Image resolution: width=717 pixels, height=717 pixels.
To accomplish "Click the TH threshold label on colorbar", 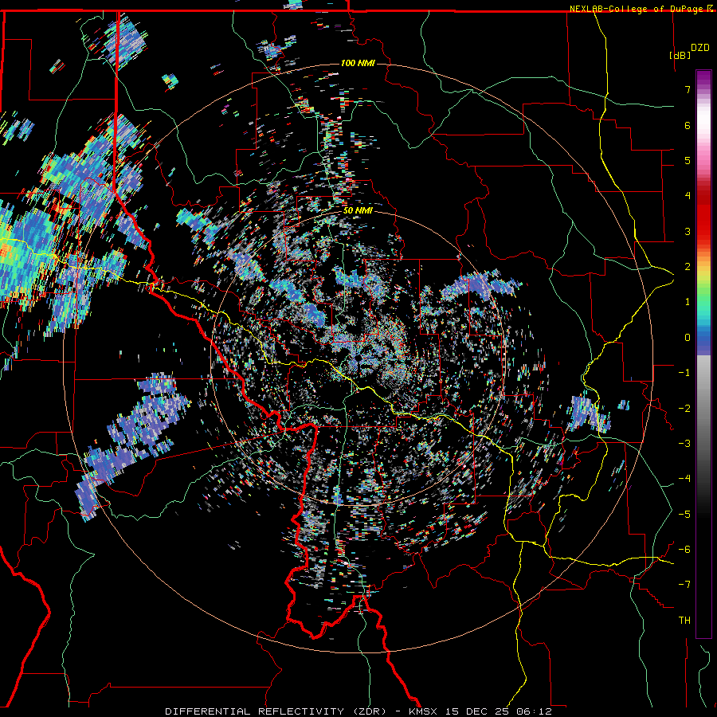I will click(684, 621).
